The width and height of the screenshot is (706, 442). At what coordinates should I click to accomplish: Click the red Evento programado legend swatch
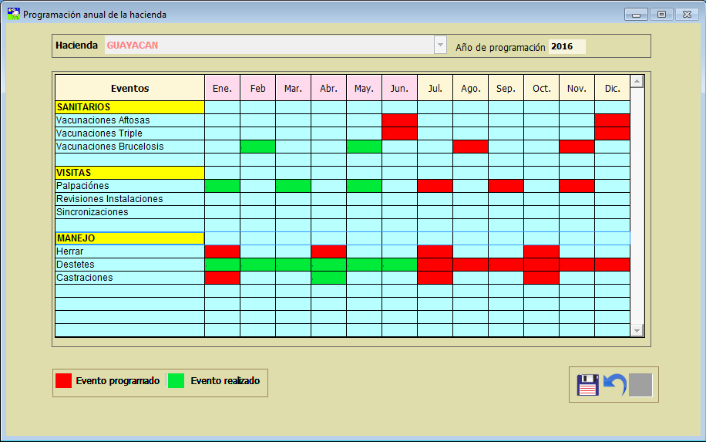click(x=64, y=381)
